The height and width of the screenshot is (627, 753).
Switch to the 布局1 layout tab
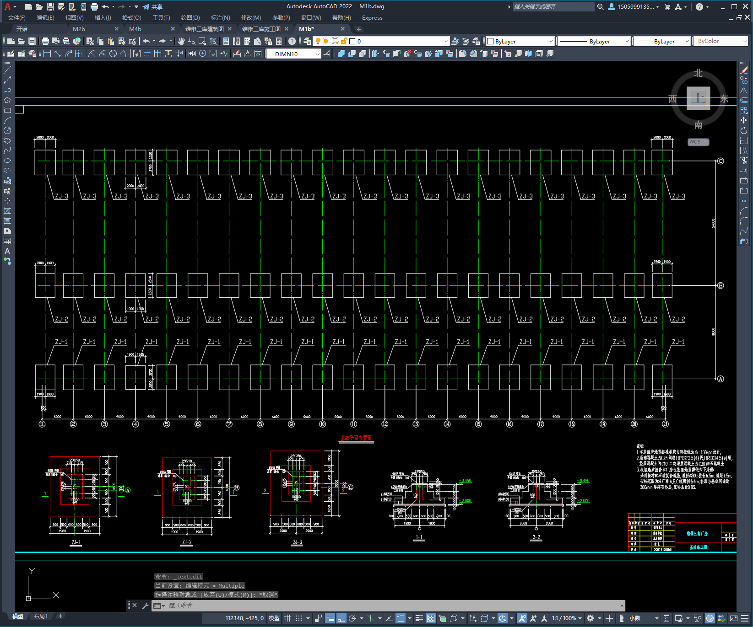(x=41, y=616)
